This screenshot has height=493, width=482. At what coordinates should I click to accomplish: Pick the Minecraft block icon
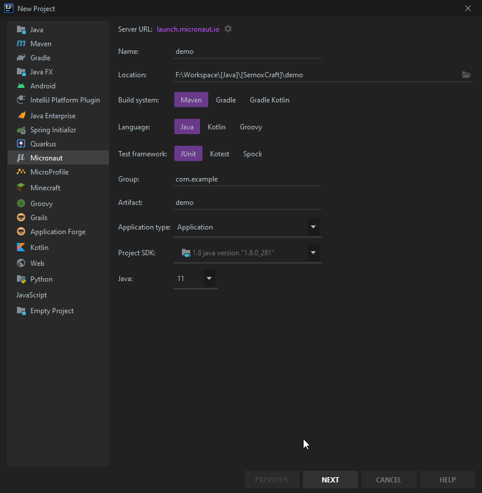point(21,188)
